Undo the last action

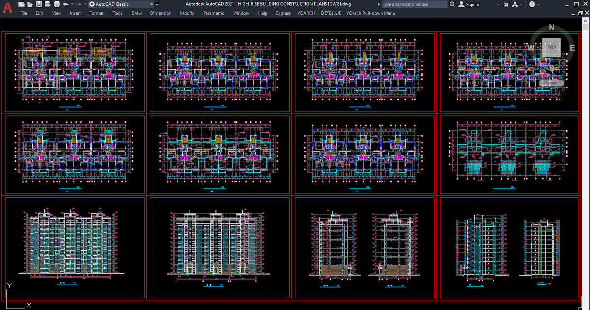[x=66, y=4]
